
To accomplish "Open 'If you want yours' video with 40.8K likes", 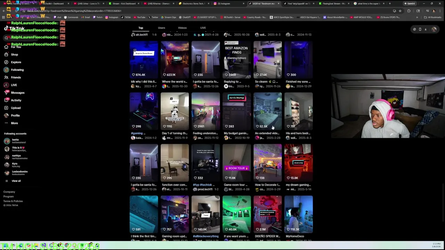I will click(x=236, y=214).
